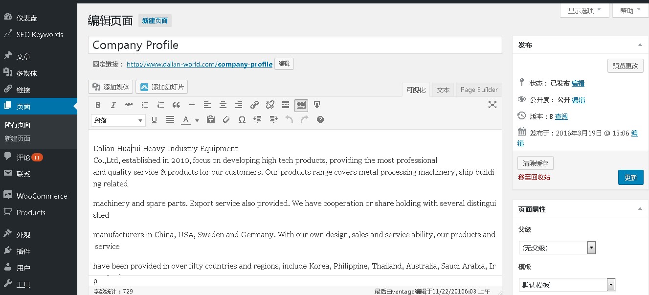Apply italic formatting
Image resolution: width=649 pixels, height=295 pixels.
113,105
